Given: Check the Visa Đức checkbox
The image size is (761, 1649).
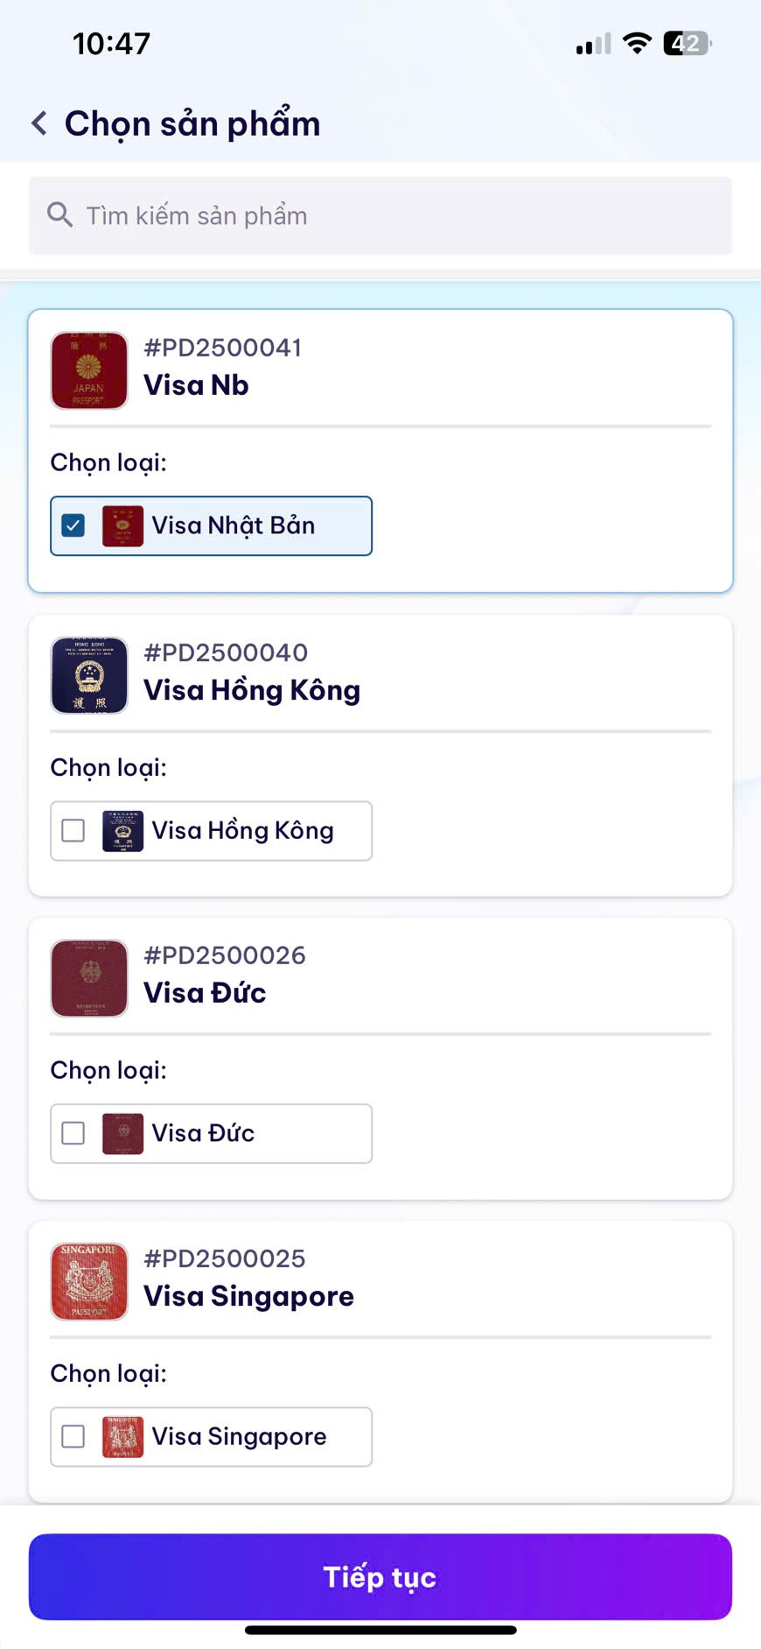Looking at the screenshot, I should pos(73,1133).
